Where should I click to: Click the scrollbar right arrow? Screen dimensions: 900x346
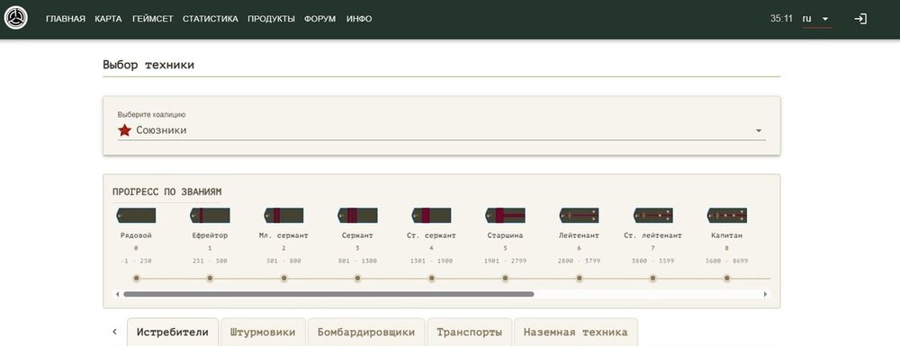pos(765,294)
